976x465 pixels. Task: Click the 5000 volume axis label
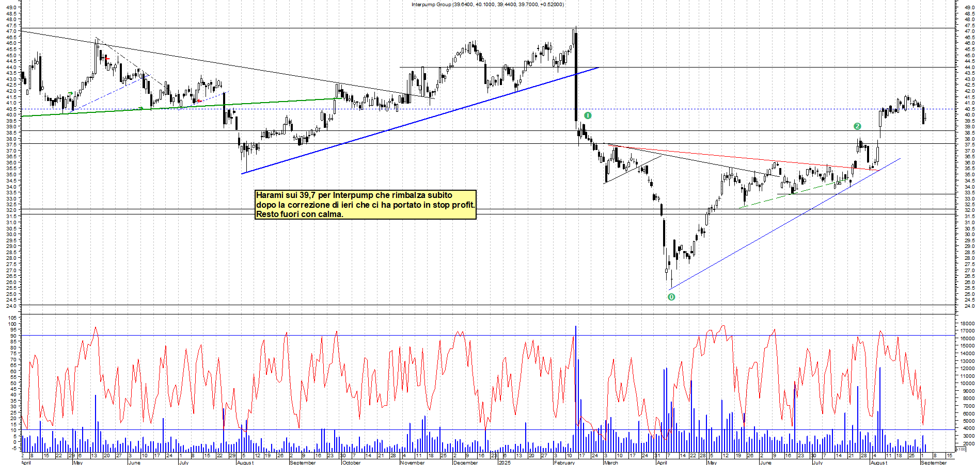click(x=968, y=421)
